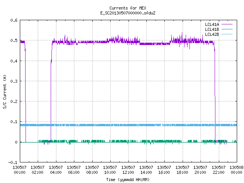Image resolution: width=244 pixels, height=183 pixels.
Task: Click the 0.5 y-axis tick label
Action: (14, 40)
